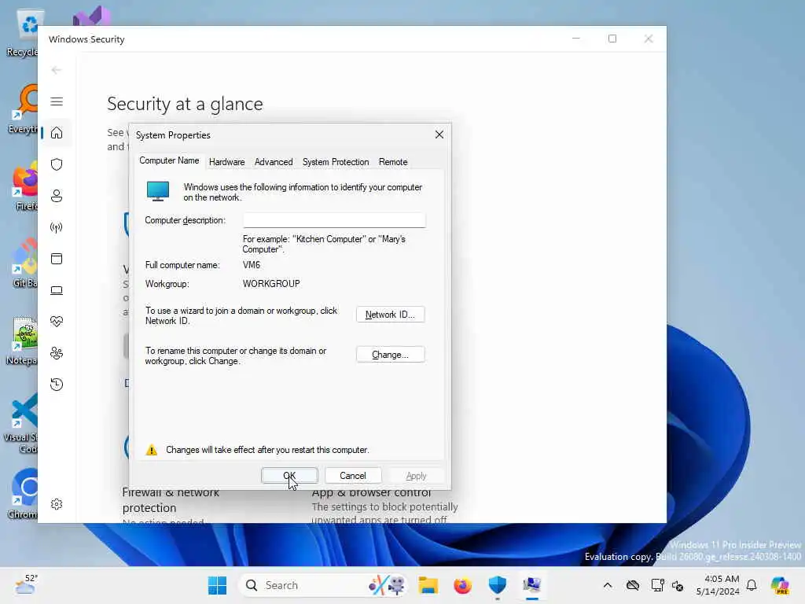
Task: Click Windows Security shield taskbar icon
Action: point(498,585)
